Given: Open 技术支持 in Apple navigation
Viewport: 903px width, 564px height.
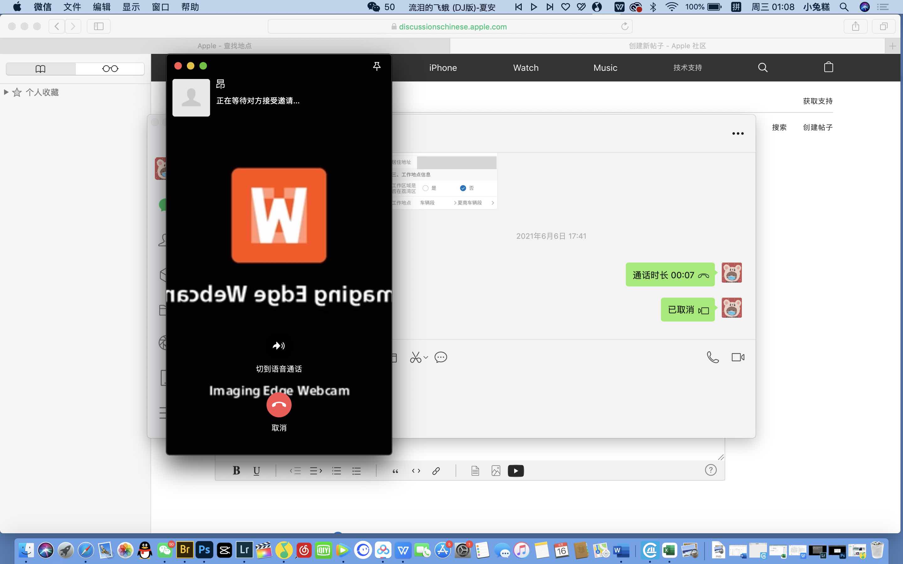Looking at the screenshot, I should pos(687,67).
